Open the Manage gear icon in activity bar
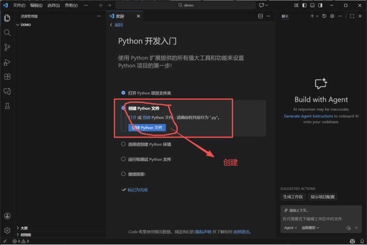 (x=7, y=230)
